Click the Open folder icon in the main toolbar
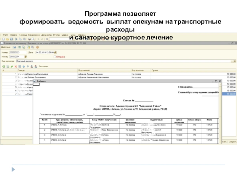This screenshot has height=178, width=237. pos(7,39)
